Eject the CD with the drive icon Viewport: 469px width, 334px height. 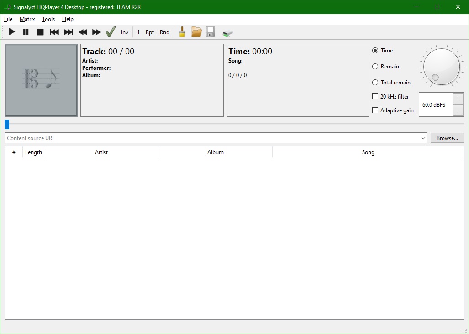(227, 32)
